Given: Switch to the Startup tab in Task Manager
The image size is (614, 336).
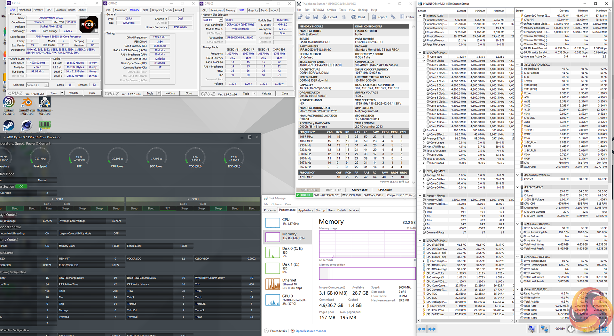Looking at the screenshot, I should 320,210.
